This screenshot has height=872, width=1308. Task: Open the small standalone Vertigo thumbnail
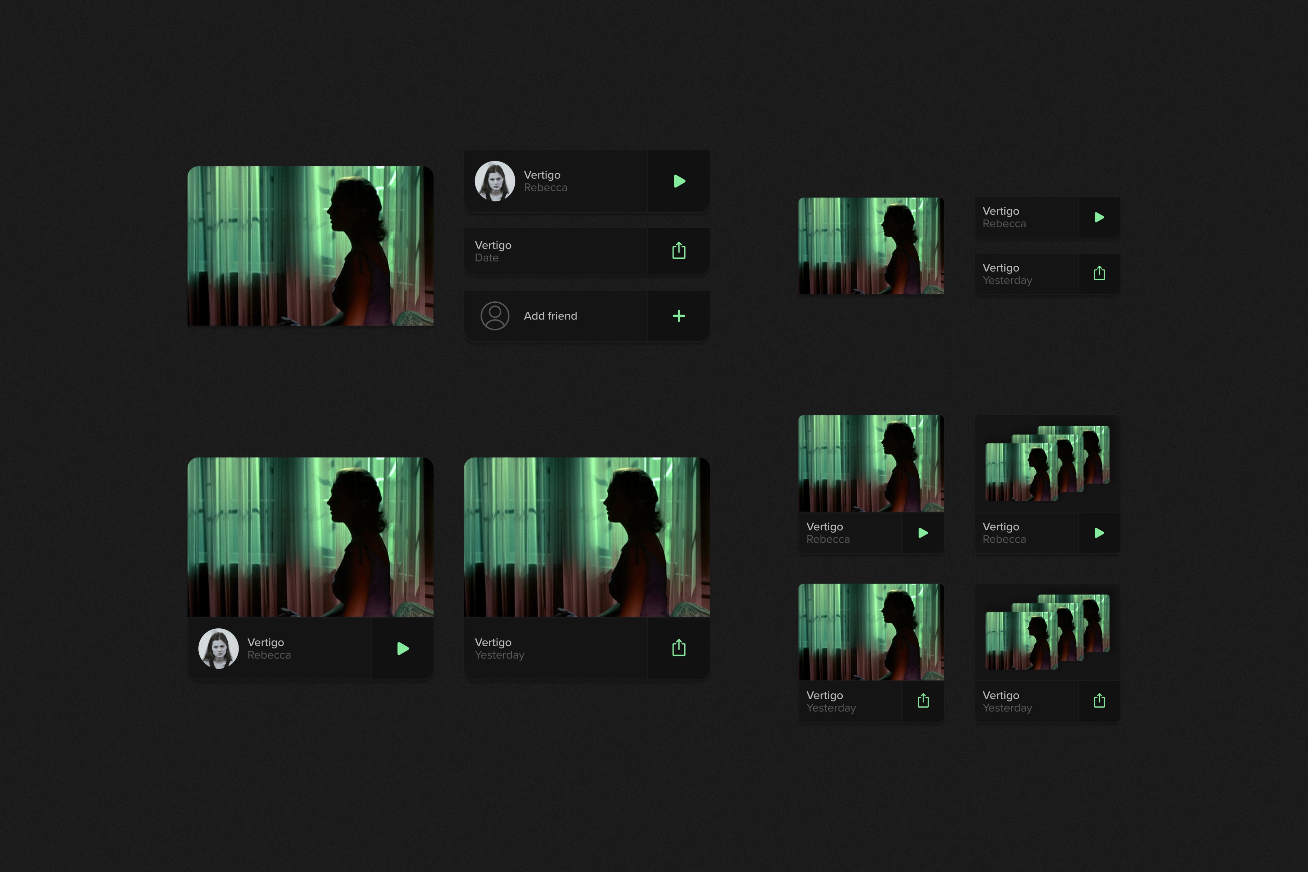[871, 246]
